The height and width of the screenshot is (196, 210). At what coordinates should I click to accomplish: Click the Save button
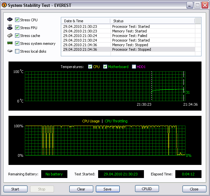coord(108,189)
